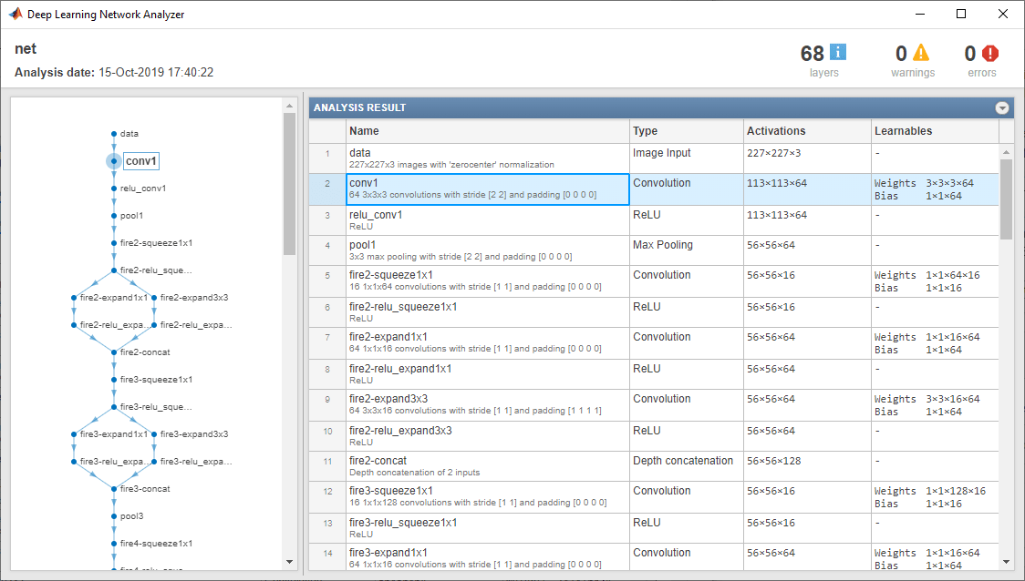This screenshot has height=581, width=1025.
Task: Select pool1 node in the graph
Action: [x=114, y=216]
